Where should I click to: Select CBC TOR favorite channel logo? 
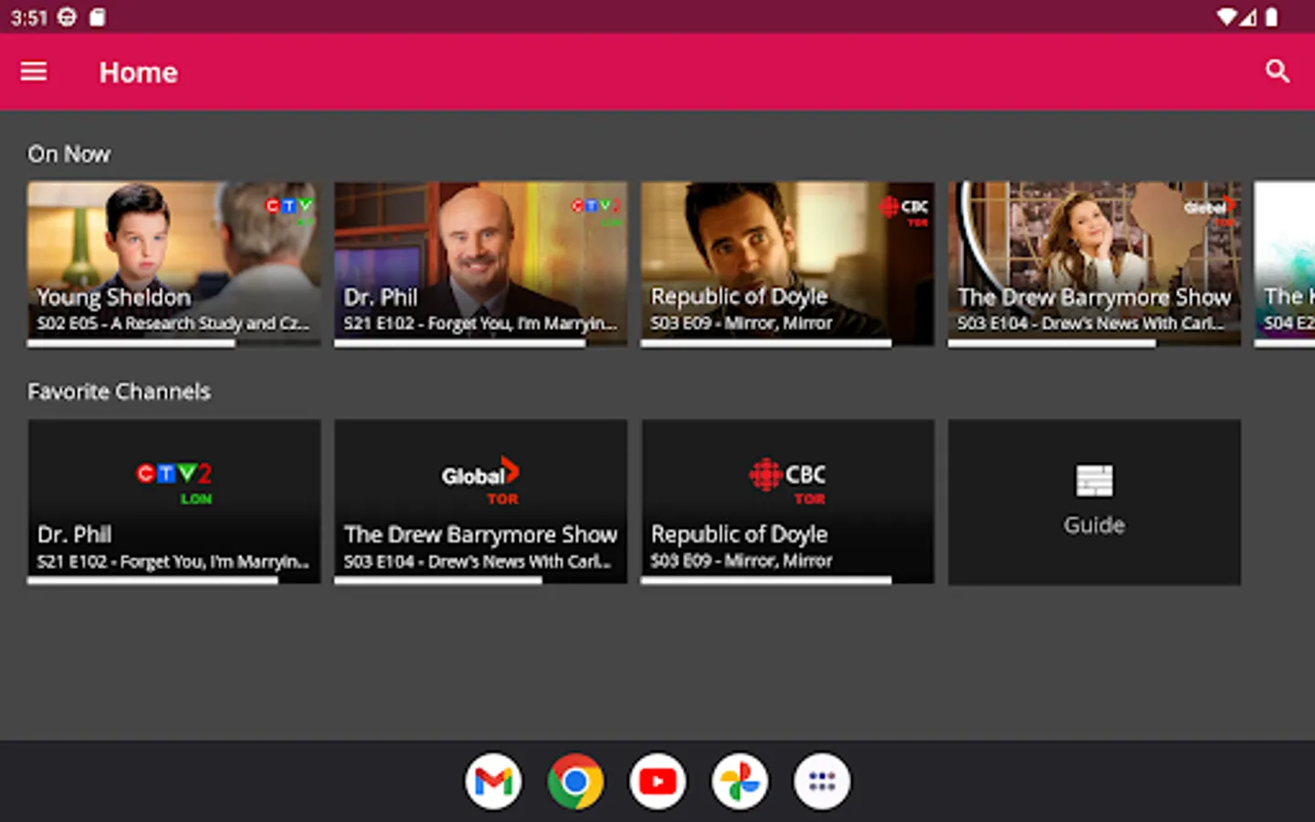[787, 480]
